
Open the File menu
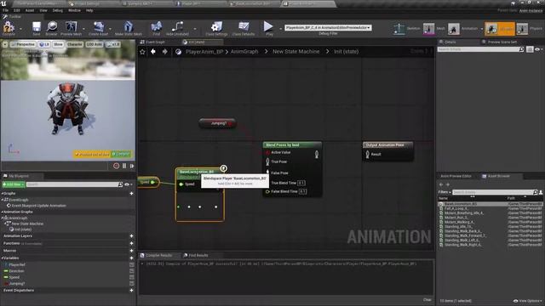click(x=6, y=10)
